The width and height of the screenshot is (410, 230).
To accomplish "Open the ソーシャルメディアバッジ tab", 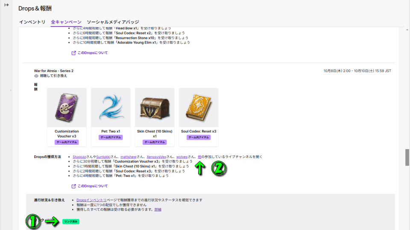I will 113,22.
